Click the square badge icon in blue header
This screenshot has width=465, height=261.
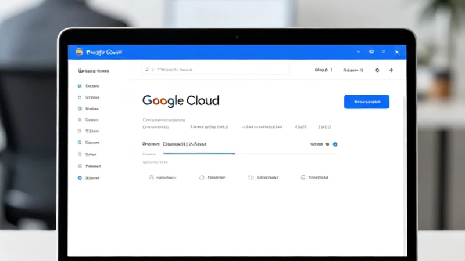(x=371, y=52)
